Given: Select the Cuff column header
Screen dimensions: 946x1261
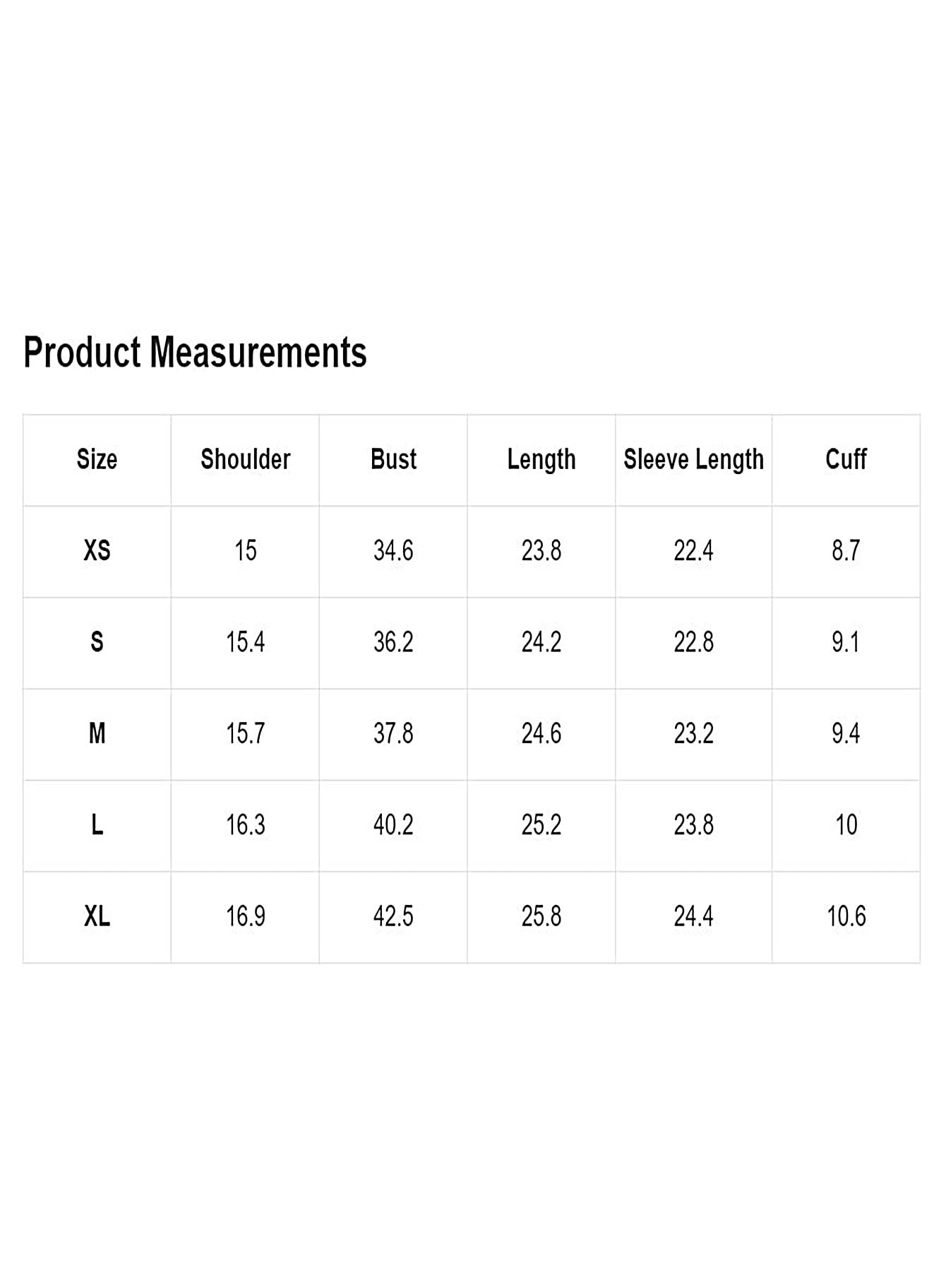Looking at the screenshot, I should (x=846, y=460).
